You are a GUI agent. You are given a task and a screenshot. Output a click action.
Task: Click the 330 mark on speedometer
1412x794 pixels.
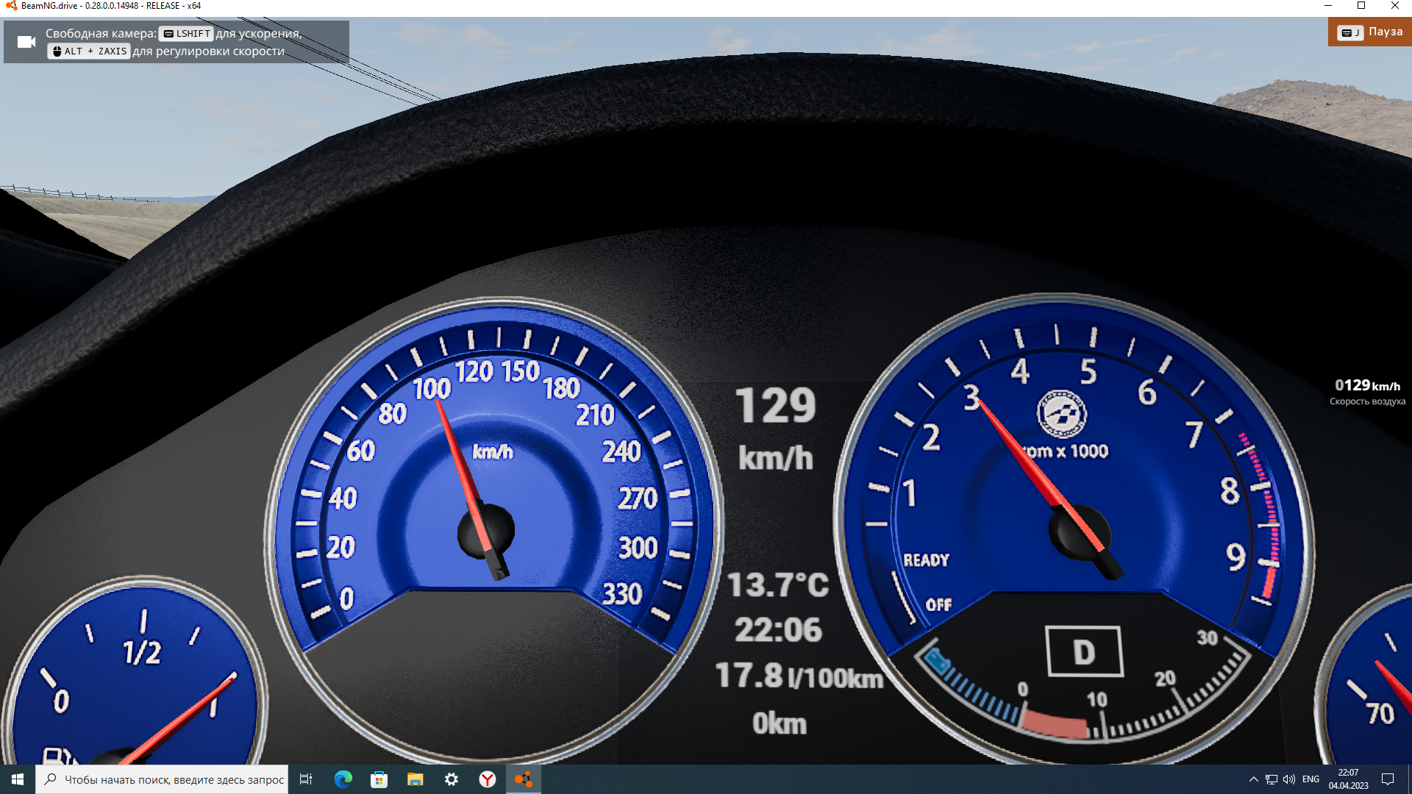[x=622, y=594]
